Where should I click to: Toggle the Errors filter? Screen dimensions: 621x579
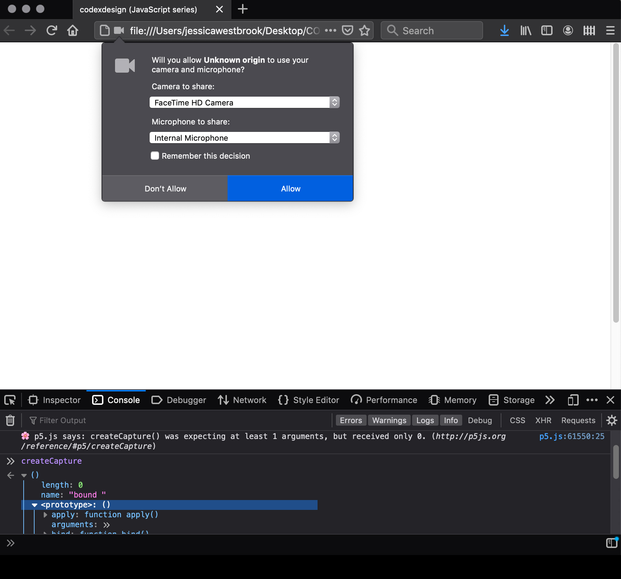pos(351,420)
